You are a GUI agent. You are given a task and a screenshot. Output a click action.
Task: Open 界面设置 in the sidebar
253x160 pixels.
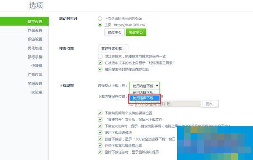[35, 30]
